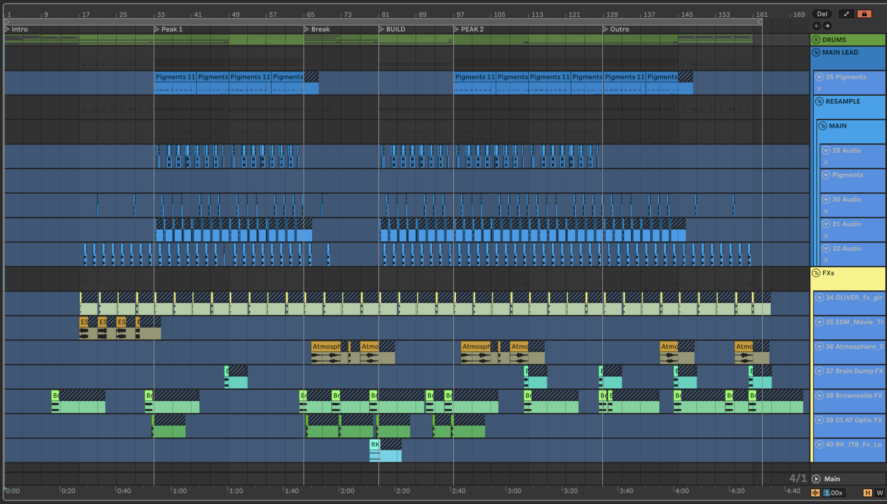Fold the FXs group track
This screenshot has height=504, width=887.
pyautogui.click(x=816, y=273)
